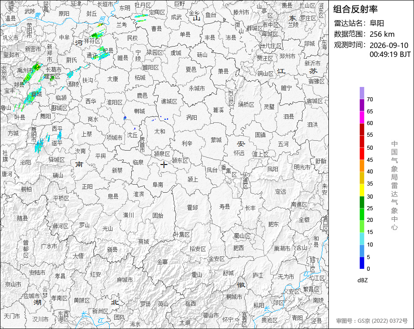Click the 组合反射率 title text
Screen dimensions: 414x329
pos(355,9)
